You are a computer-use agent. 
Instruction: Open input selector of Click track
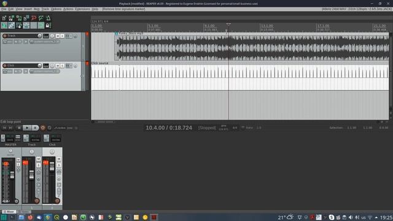coord(45,71)
